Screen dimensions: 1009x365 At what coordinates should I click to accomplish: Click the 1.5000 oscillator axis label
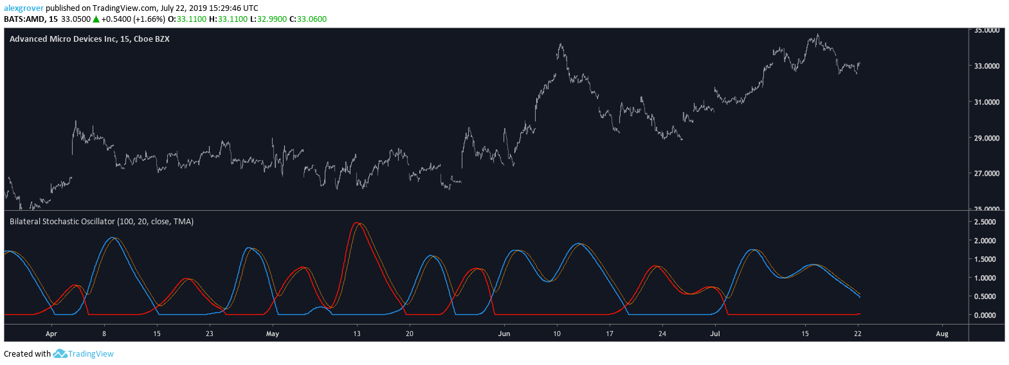[x=985, y=260]
